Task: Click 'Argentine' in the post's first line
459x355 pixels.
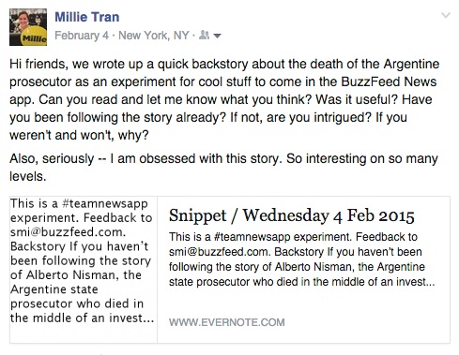Action: coord(411,65)
